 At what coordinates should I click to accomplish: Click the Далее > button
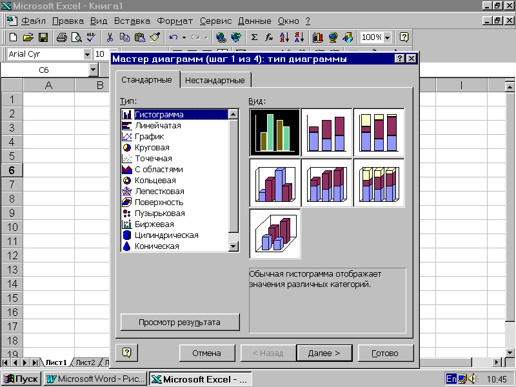pyautogui.click(x=324, y=353)
